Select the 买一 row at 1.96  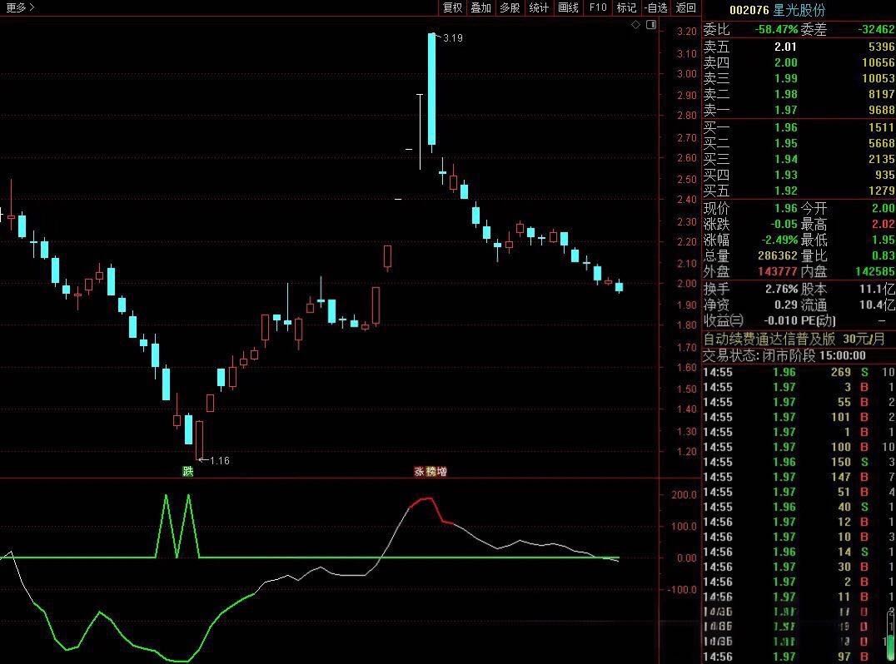point(799,127)
